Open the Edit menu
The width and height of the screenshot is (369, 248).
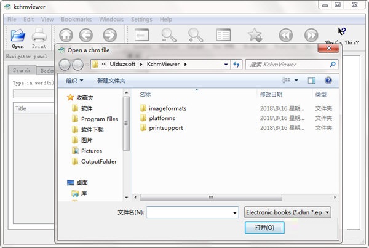[28, 19]
